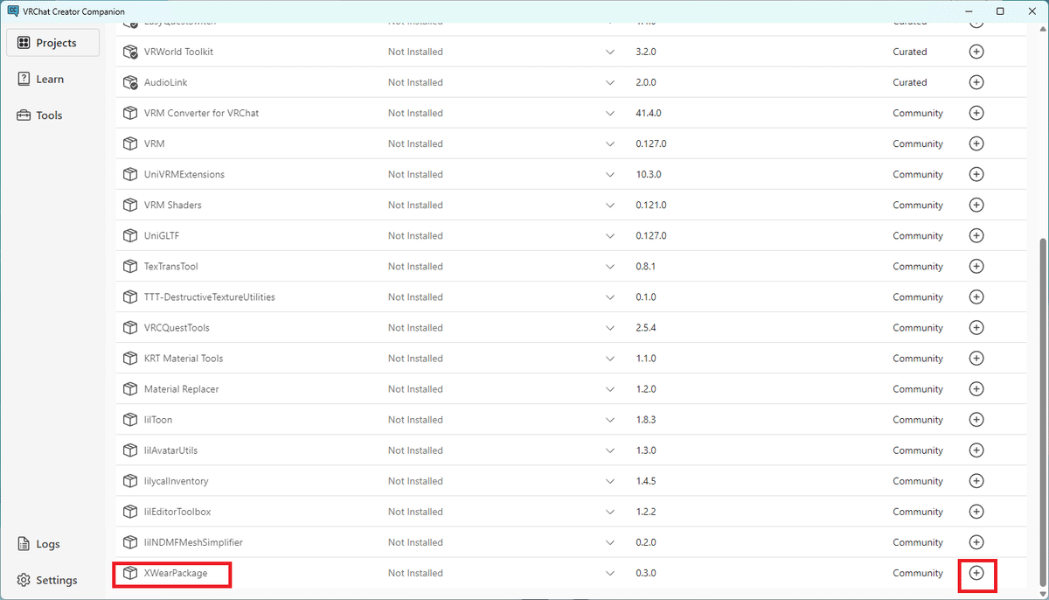The image size is (1049, 600).
Task: Add the AudioLink package
Action: coord(976,82)
